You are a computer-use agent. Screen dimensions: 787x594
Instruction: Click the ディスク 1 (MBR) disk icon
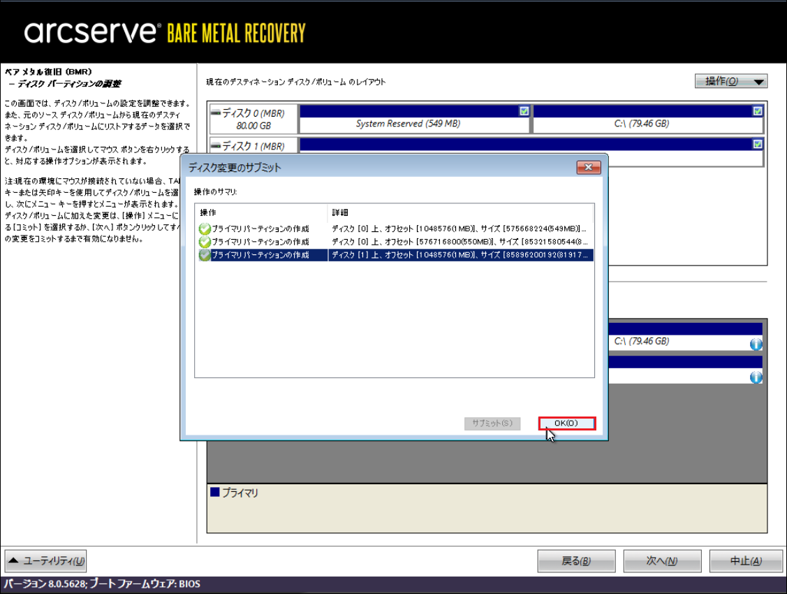click(216, 146)
